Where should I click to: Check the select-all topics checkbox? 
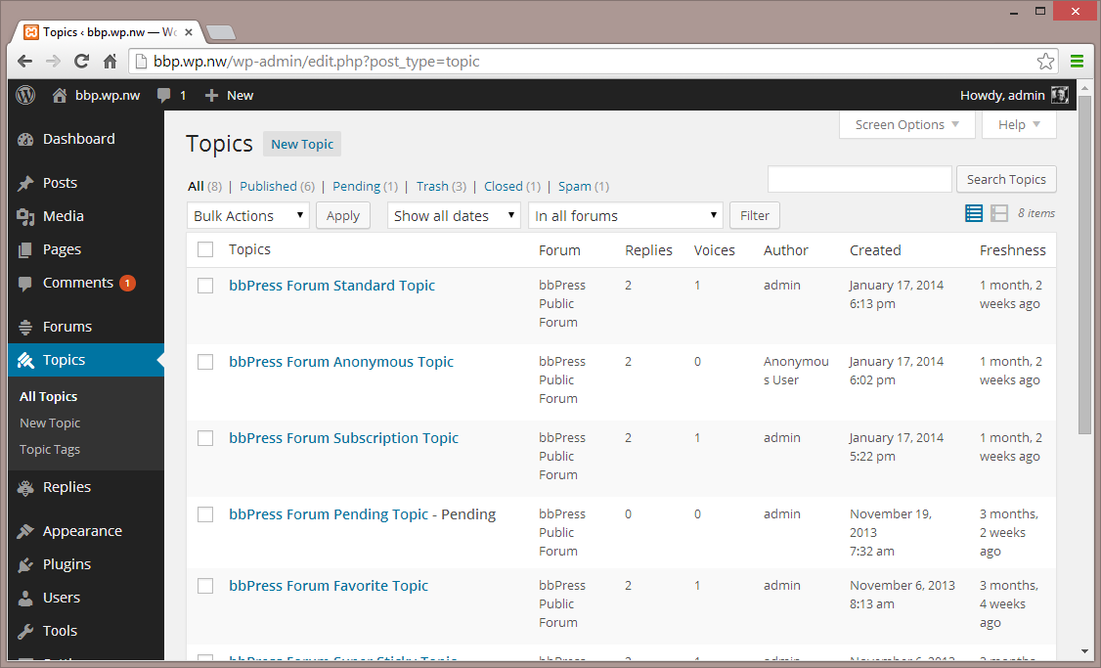pos(205,249)
